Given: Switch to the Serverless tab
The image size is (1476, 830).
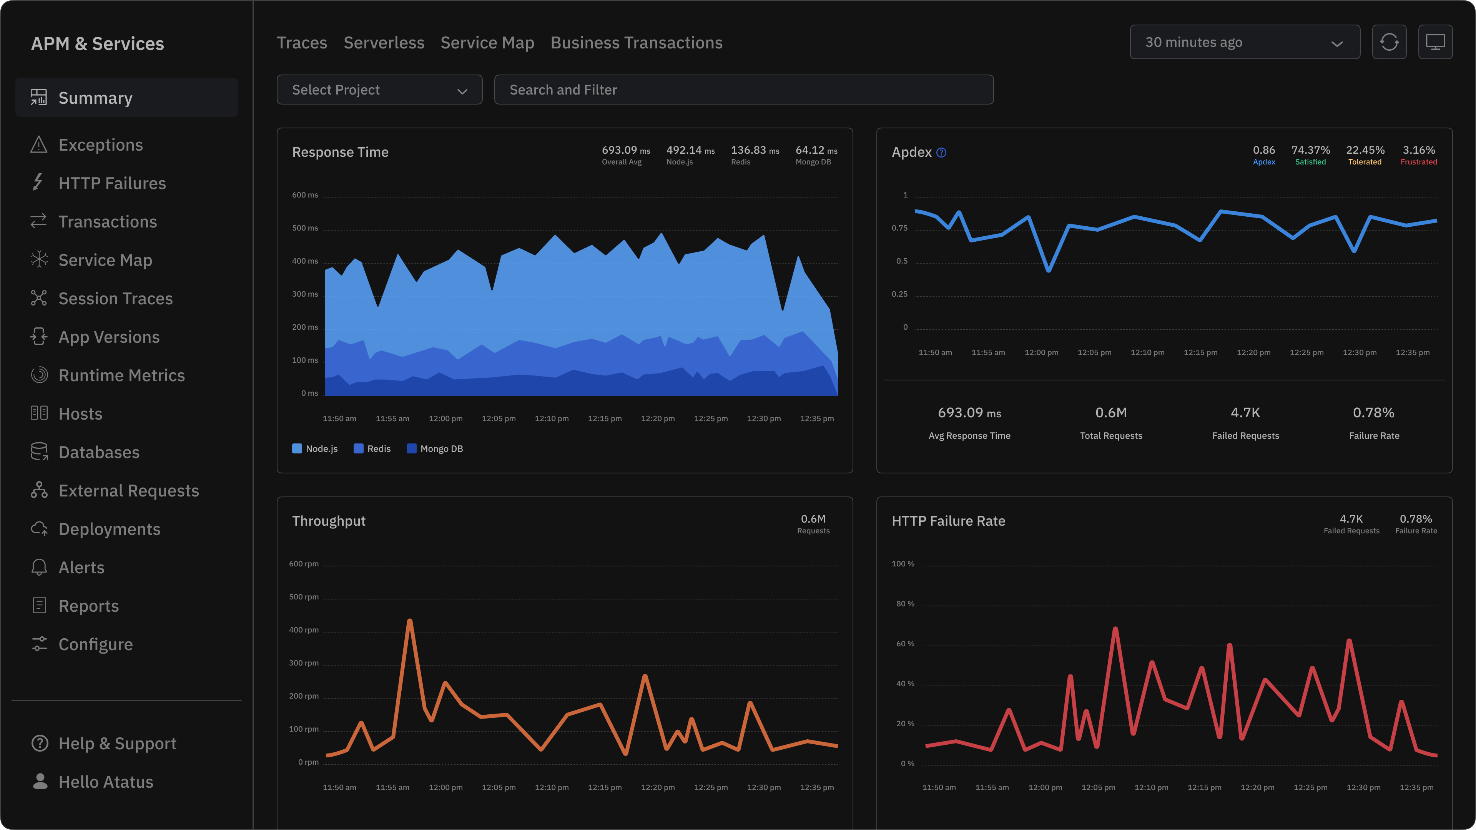Looking at the screenshot, I should (x=384, y=42).
